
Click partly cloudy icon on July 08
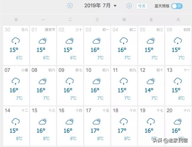[43, 81]
